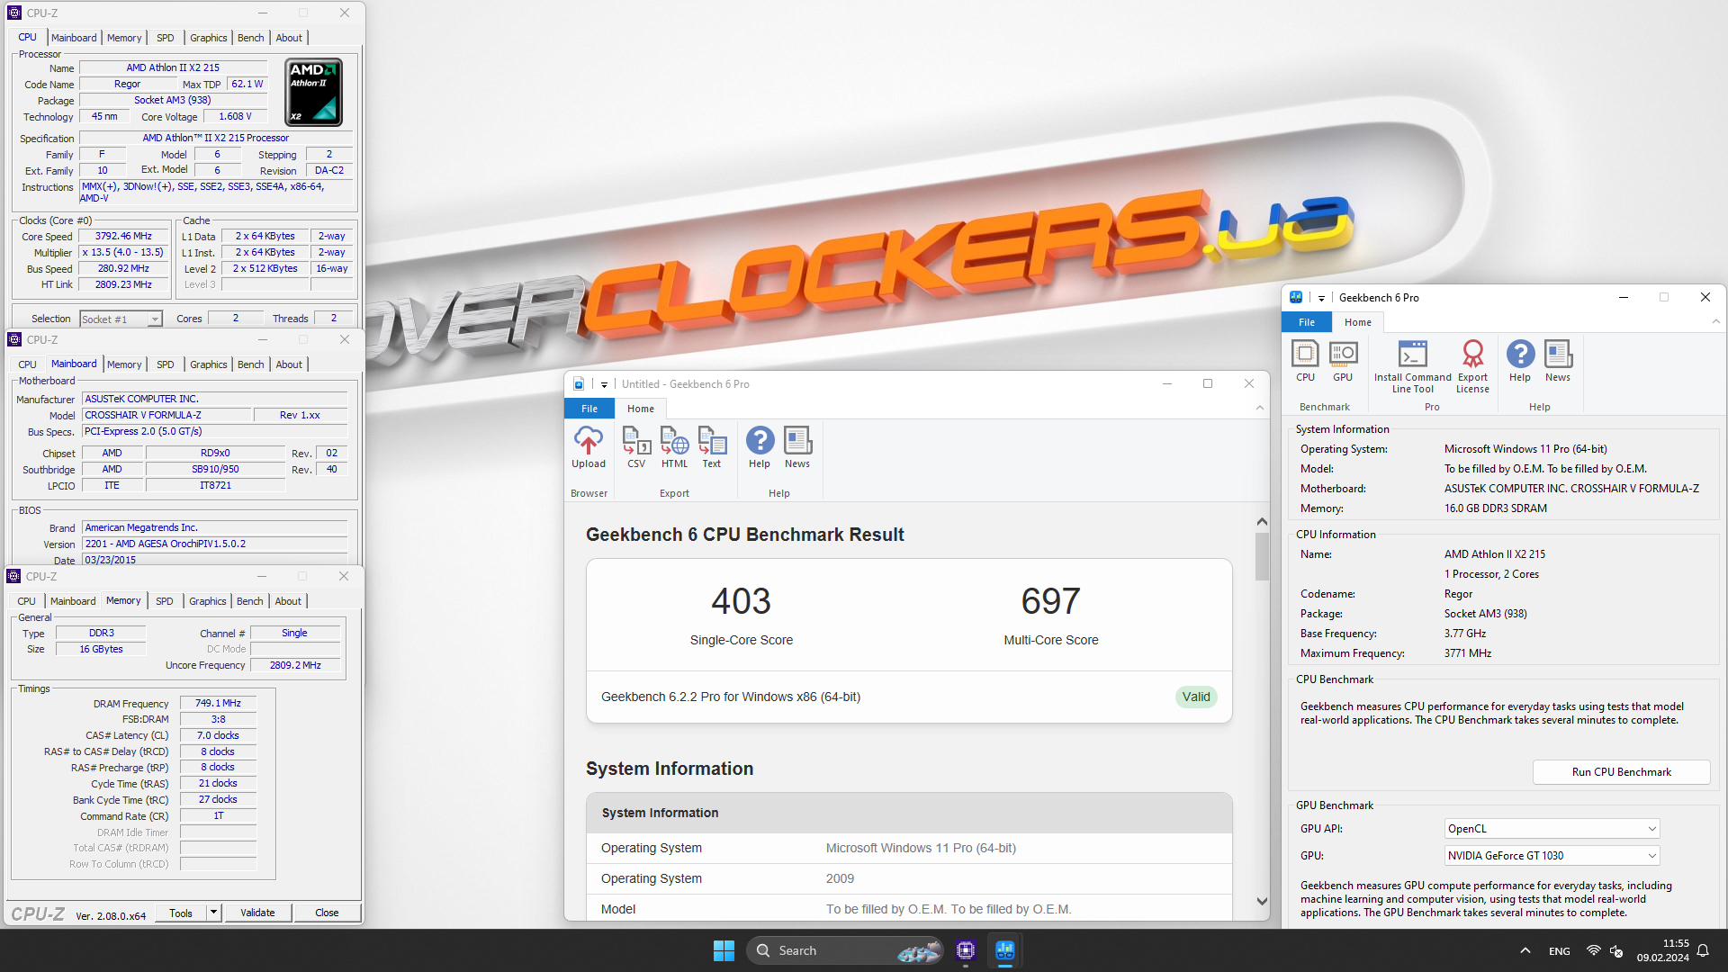Switch to Memory tab in middle CPU-Z window

click(124, 364)
